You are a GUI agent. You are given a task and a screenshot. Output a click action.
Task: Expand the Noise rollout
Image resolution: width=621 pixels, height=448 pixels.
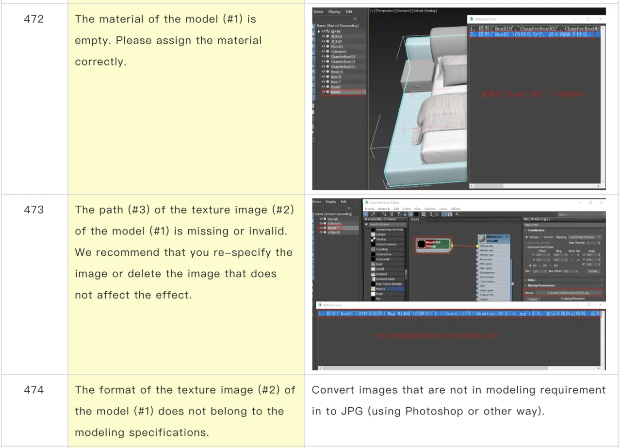click(x=531, y=280)
